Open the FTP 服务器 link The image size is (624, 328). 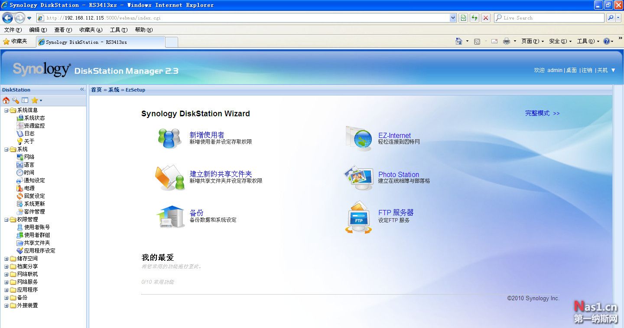[396, 213]
